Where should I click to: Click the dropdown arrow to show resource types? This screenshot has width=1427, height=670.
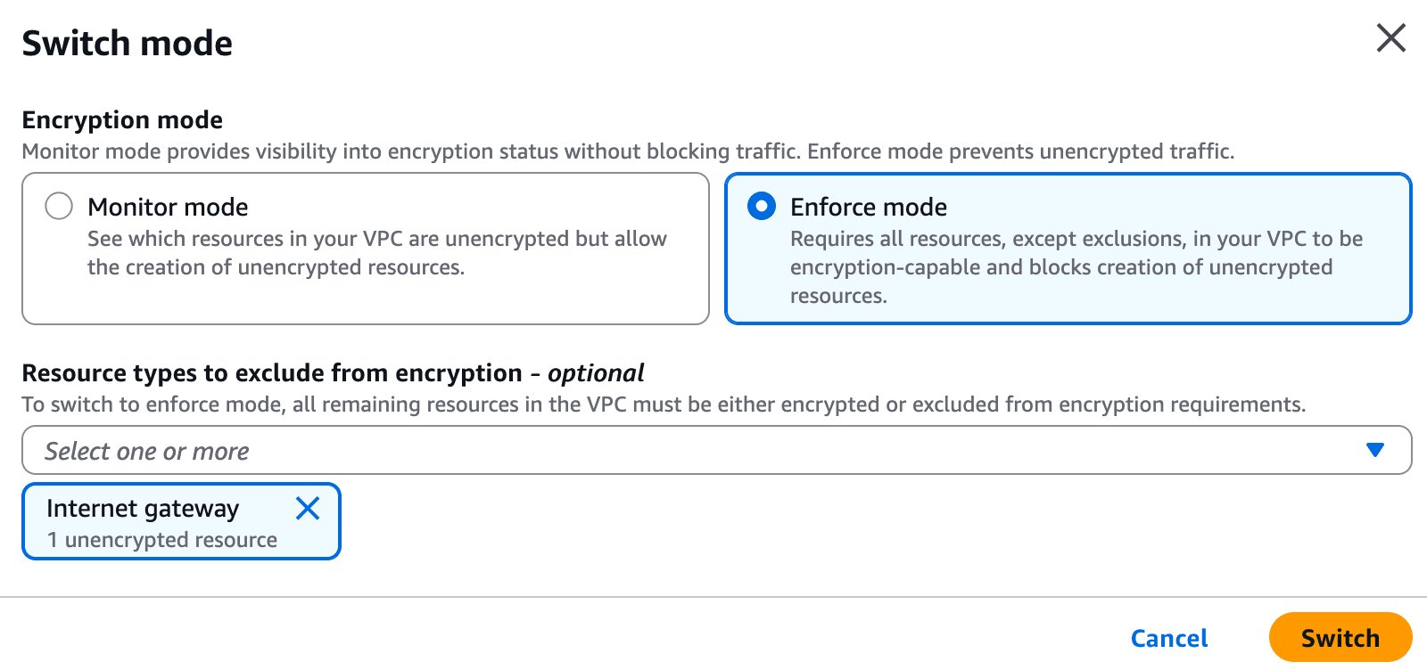1375,450
